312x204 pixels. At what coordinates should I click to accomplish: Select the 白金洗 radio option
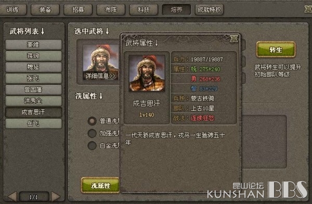click(x=92, y=145)
